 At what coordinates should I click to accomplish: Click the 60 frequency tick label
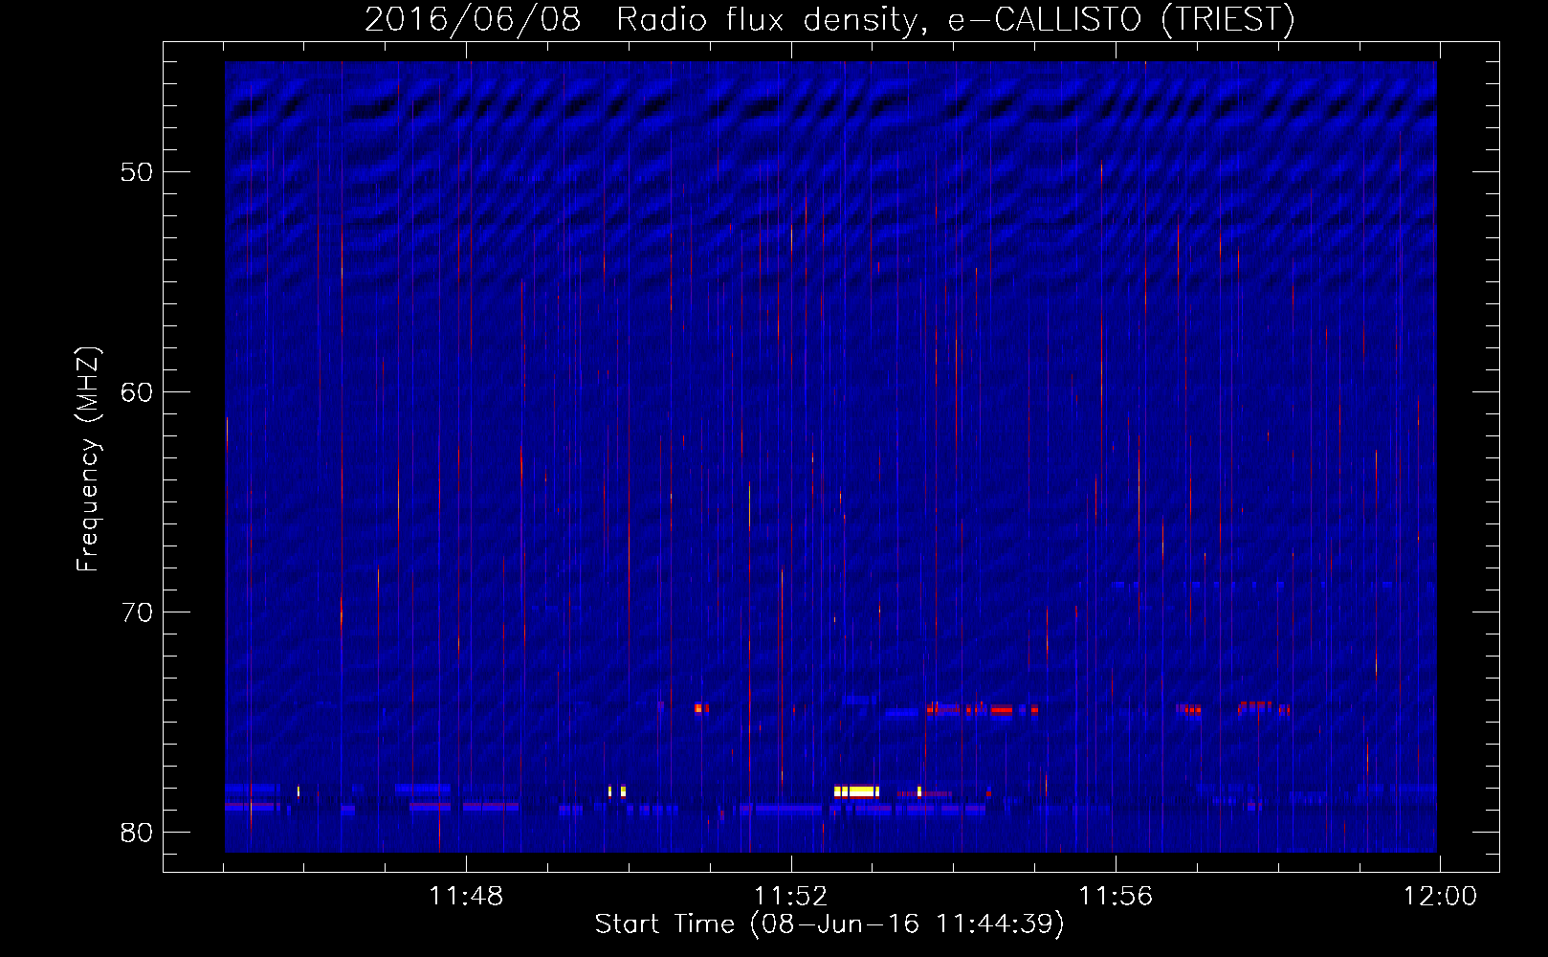pyautogui.click(x=138, y=392)
